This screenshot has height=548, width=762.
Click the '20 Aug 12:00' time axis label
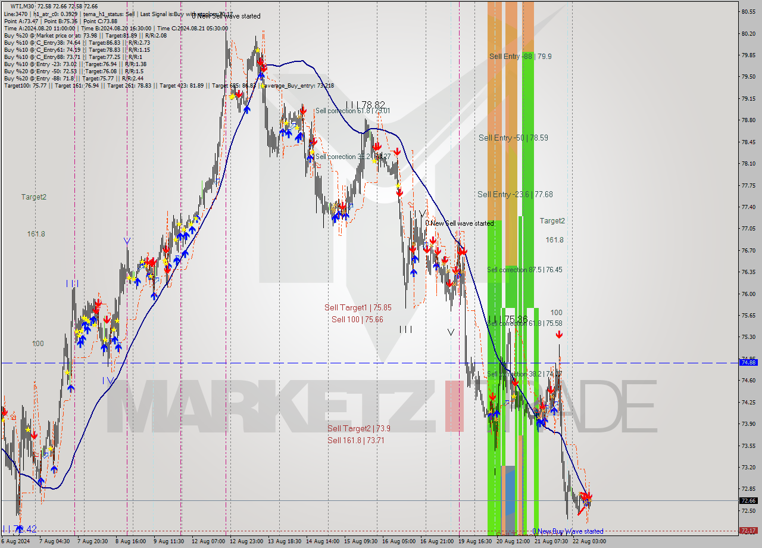click(513, 541)
